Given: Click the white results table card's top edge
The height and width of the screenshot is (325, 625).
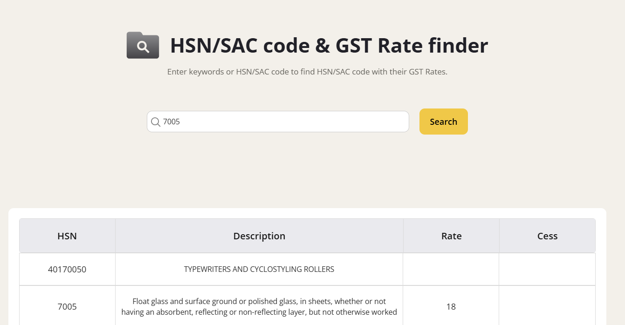Looking at the screenshot, I should point(307,210).
